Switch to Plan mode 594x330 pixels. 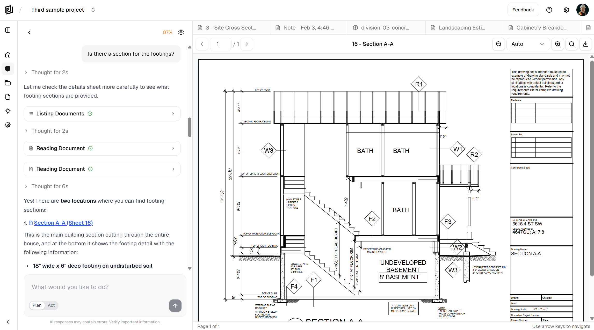point(37,305)
